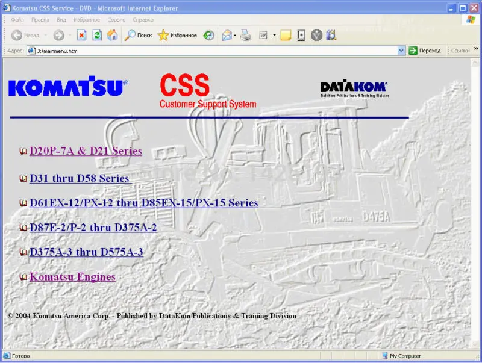
Task: Go to the home page via the Home icon
Action: click(111, 35)
